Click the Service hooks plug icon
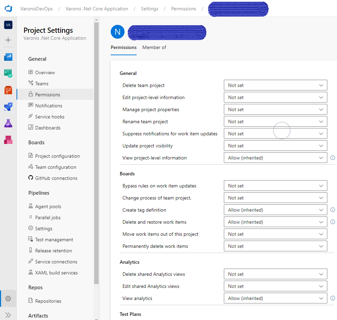Image resolution: width=337 pixels, height=320 pixels. click(31, 116)
